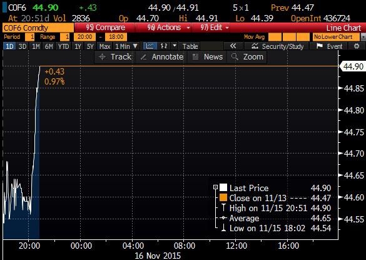Activate the Annotate pencil tool
Screen dimensions: 366x260
(x=162, y=57)
